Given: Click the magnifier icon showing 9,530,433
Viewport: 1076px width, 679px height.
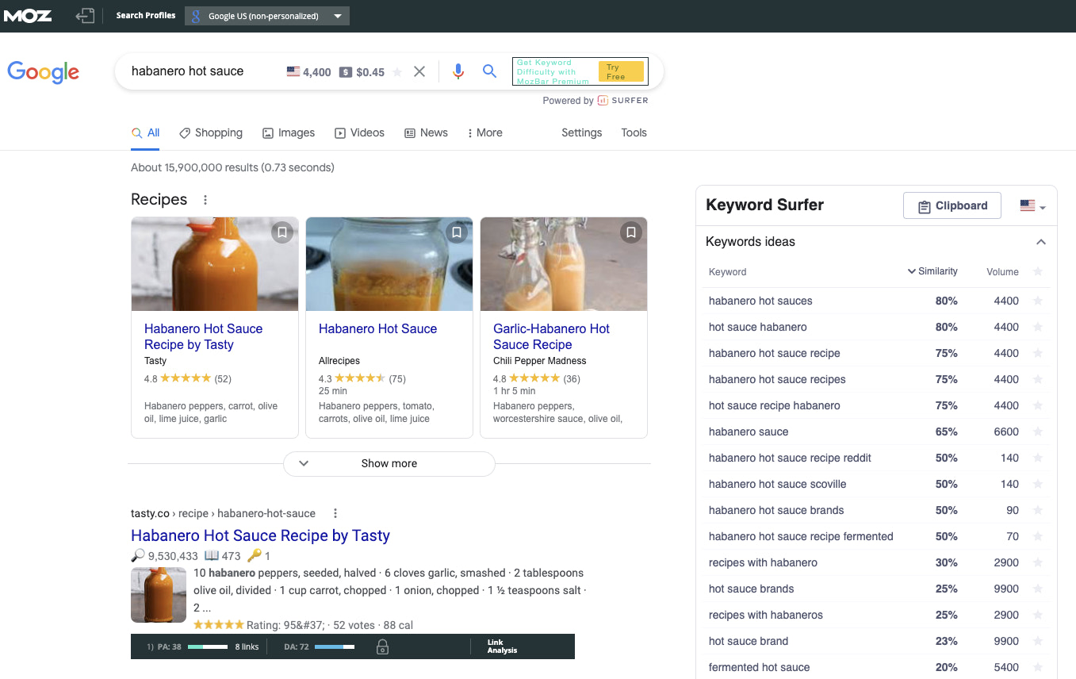Looking at the screenshot, I should [138, 555].
